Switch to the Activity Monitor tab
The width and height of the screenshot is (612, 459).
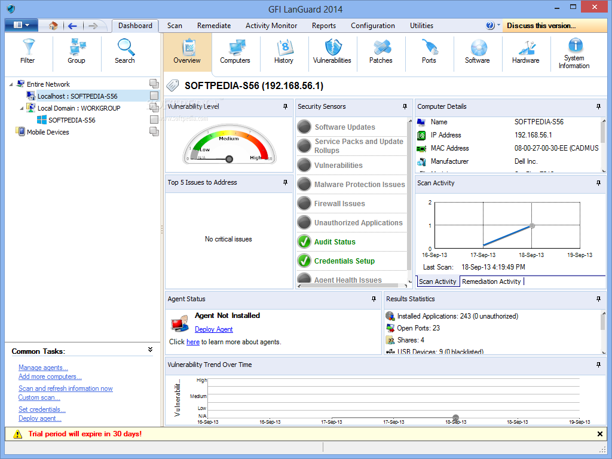pyautogui.click(x=271, y=26)
